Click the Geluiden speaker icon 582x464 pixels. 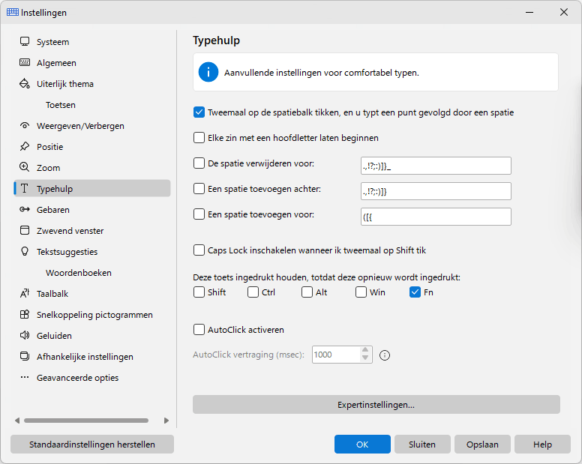point(25,335)
